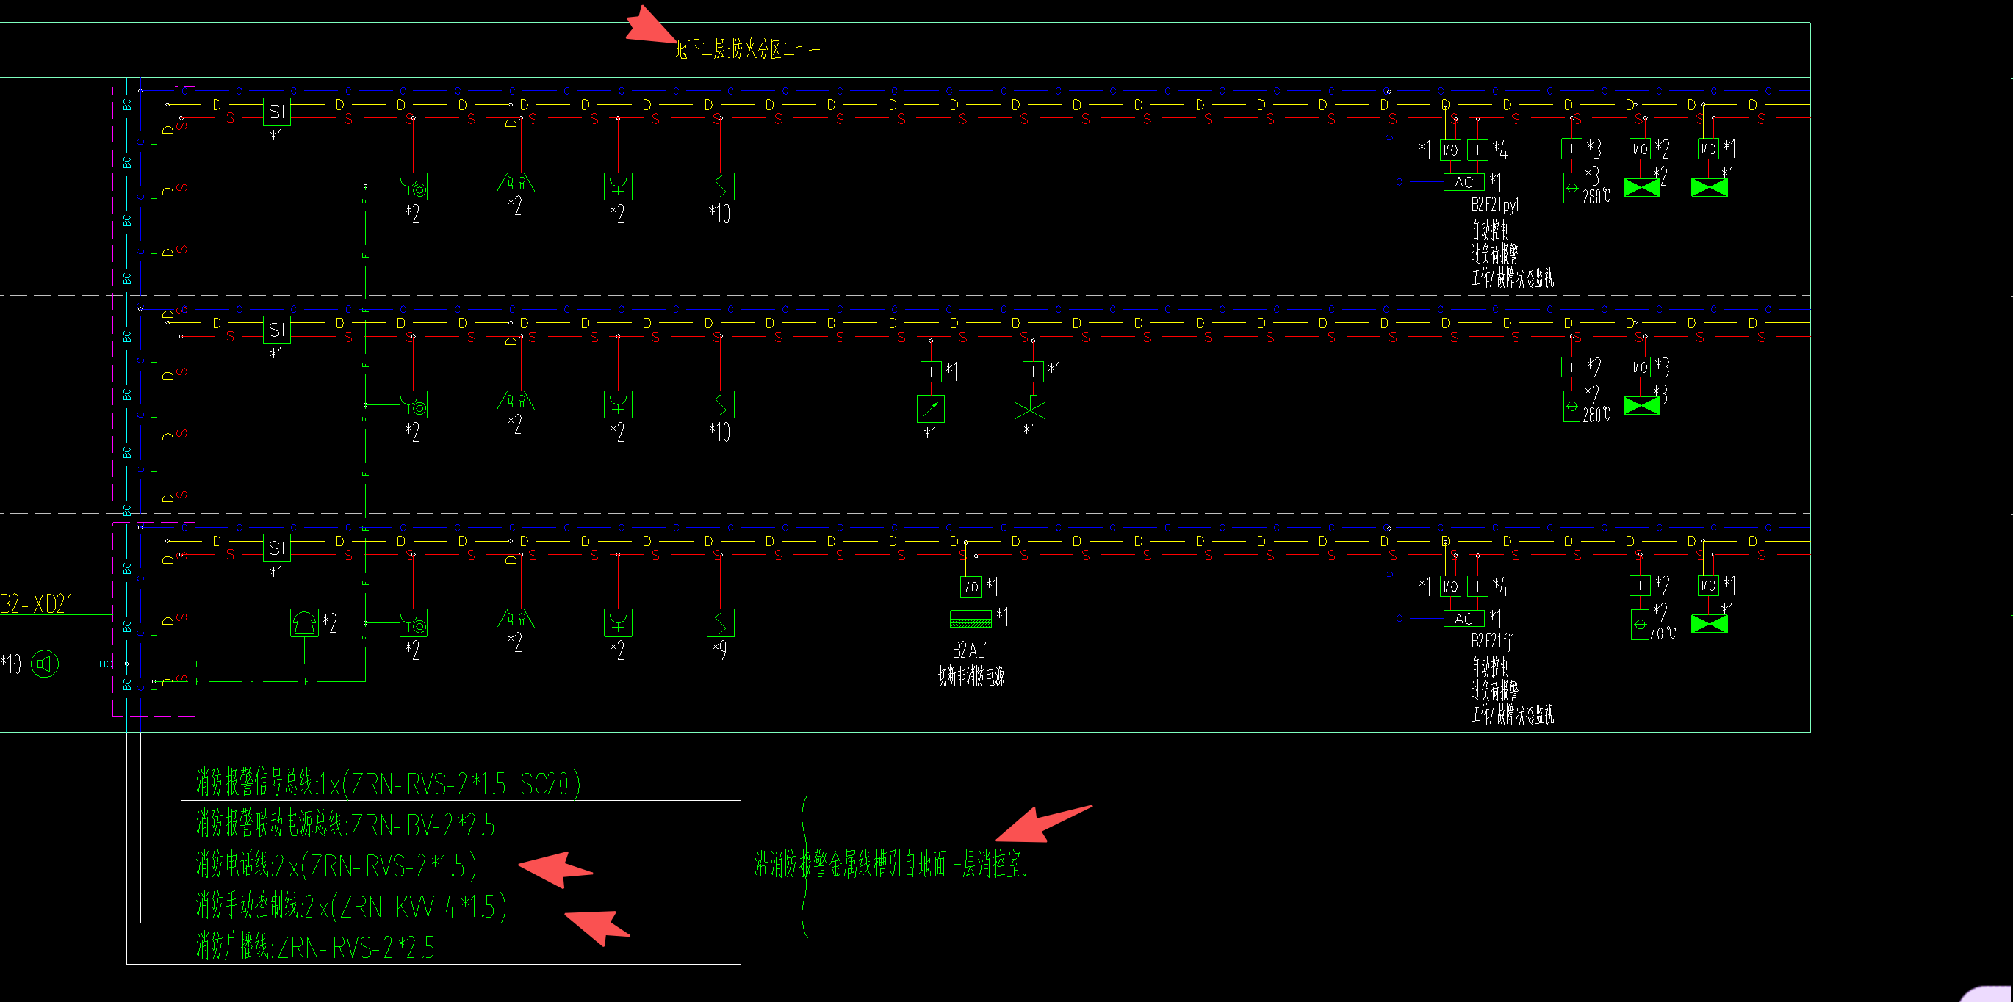
Task: Click the signal valve symbol in middle row
Action: [x=1029, y=409]
